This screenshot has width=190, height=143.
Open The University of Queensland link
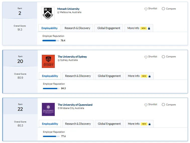75,105
